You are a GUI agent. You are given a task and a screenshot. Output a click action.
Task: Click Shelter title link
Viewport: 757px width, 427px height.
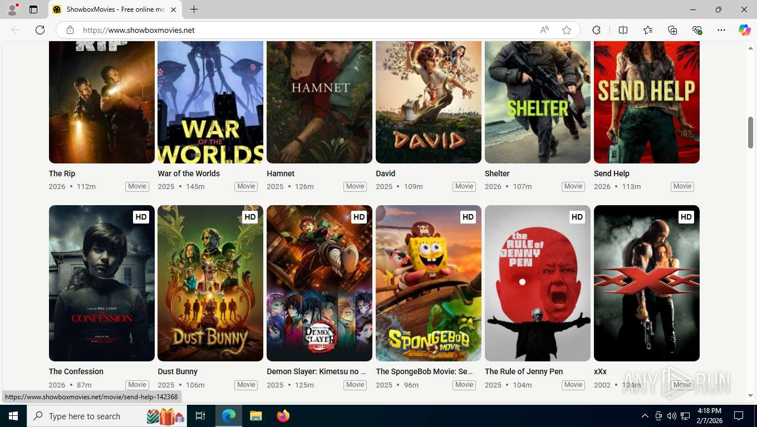click(497, 173)
